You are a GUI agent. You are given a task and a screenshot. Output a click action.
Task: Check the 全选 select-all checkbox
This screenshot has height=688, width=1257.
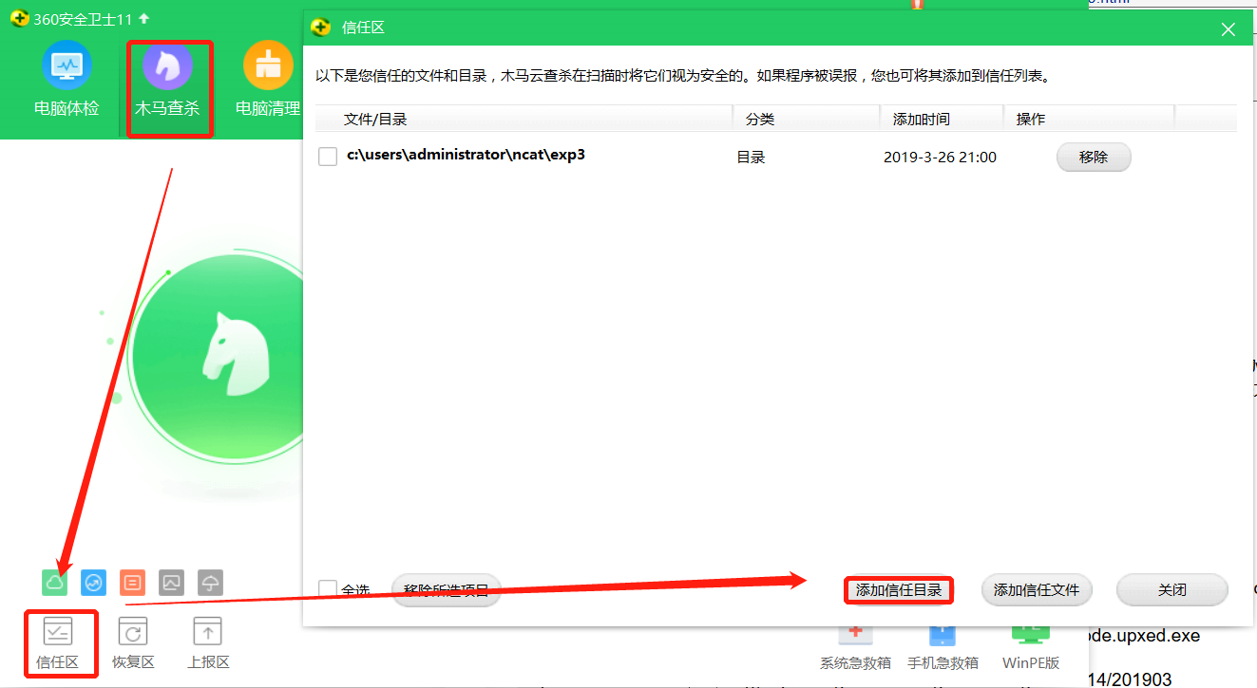click(328, 589)
